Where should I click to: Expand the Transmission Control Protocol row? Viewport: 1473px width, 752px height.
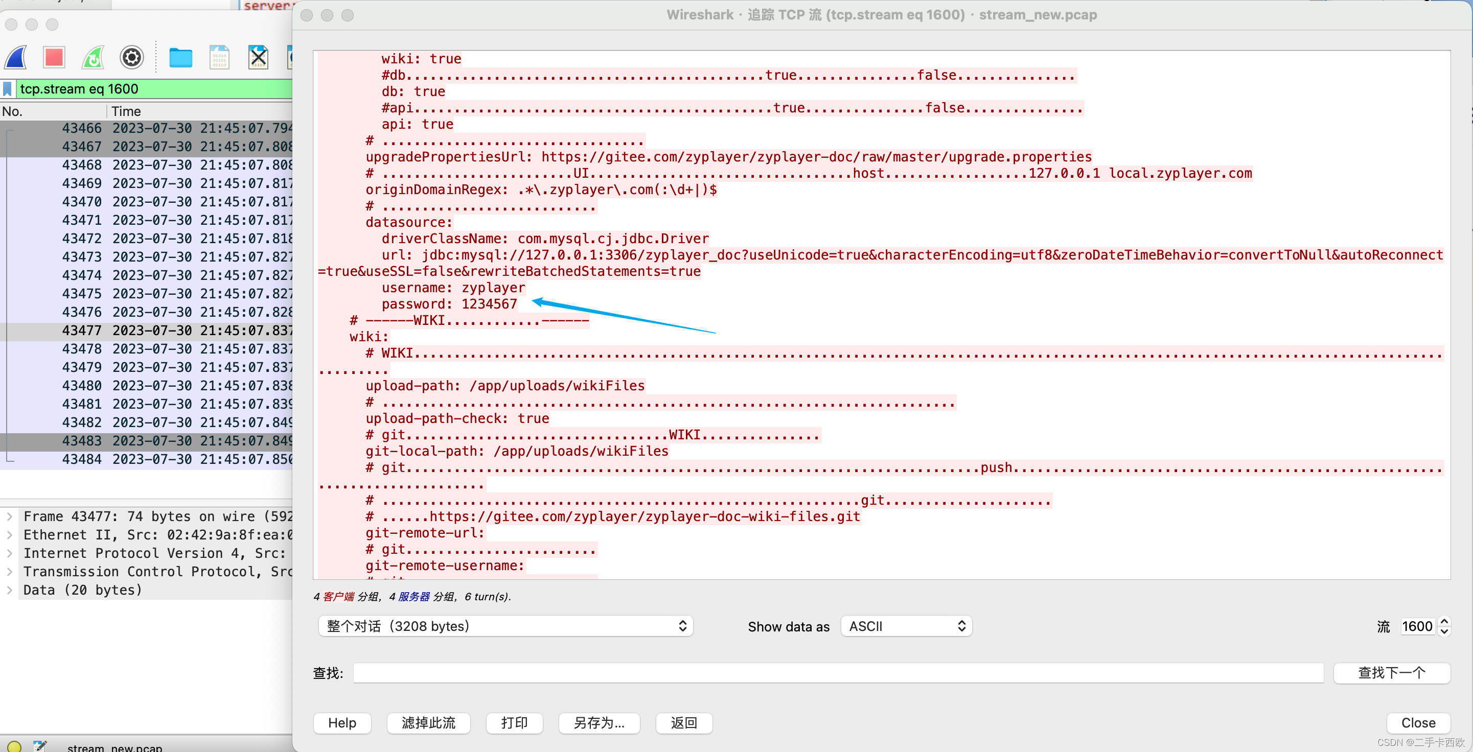click(10, 572)
